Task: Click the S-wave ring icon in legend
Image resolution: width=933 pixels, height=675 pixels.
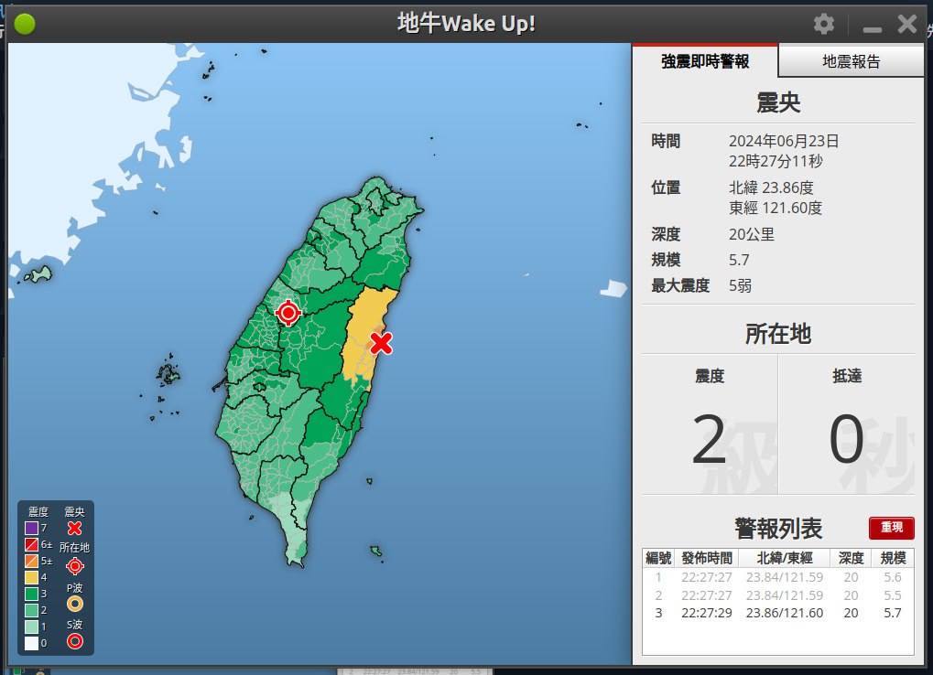Action: point(75,641)
